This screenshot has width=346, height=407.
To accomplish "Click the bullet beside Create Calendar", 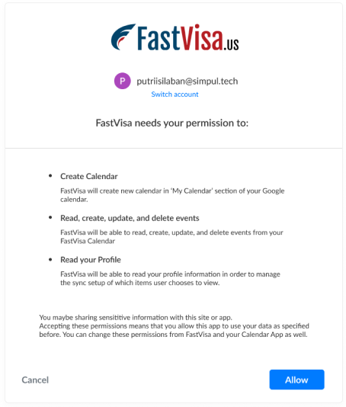I will click(50, 176).
